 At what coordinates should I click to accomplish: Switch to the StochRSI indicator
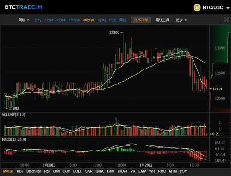34,171
